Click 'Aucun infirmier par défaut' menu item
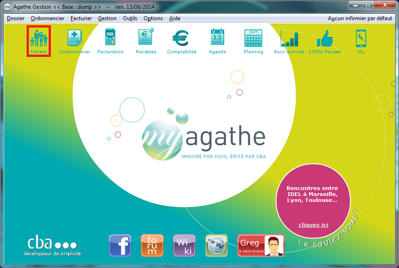Viewport: 399px width, 268px height. [x=360, y=18]
